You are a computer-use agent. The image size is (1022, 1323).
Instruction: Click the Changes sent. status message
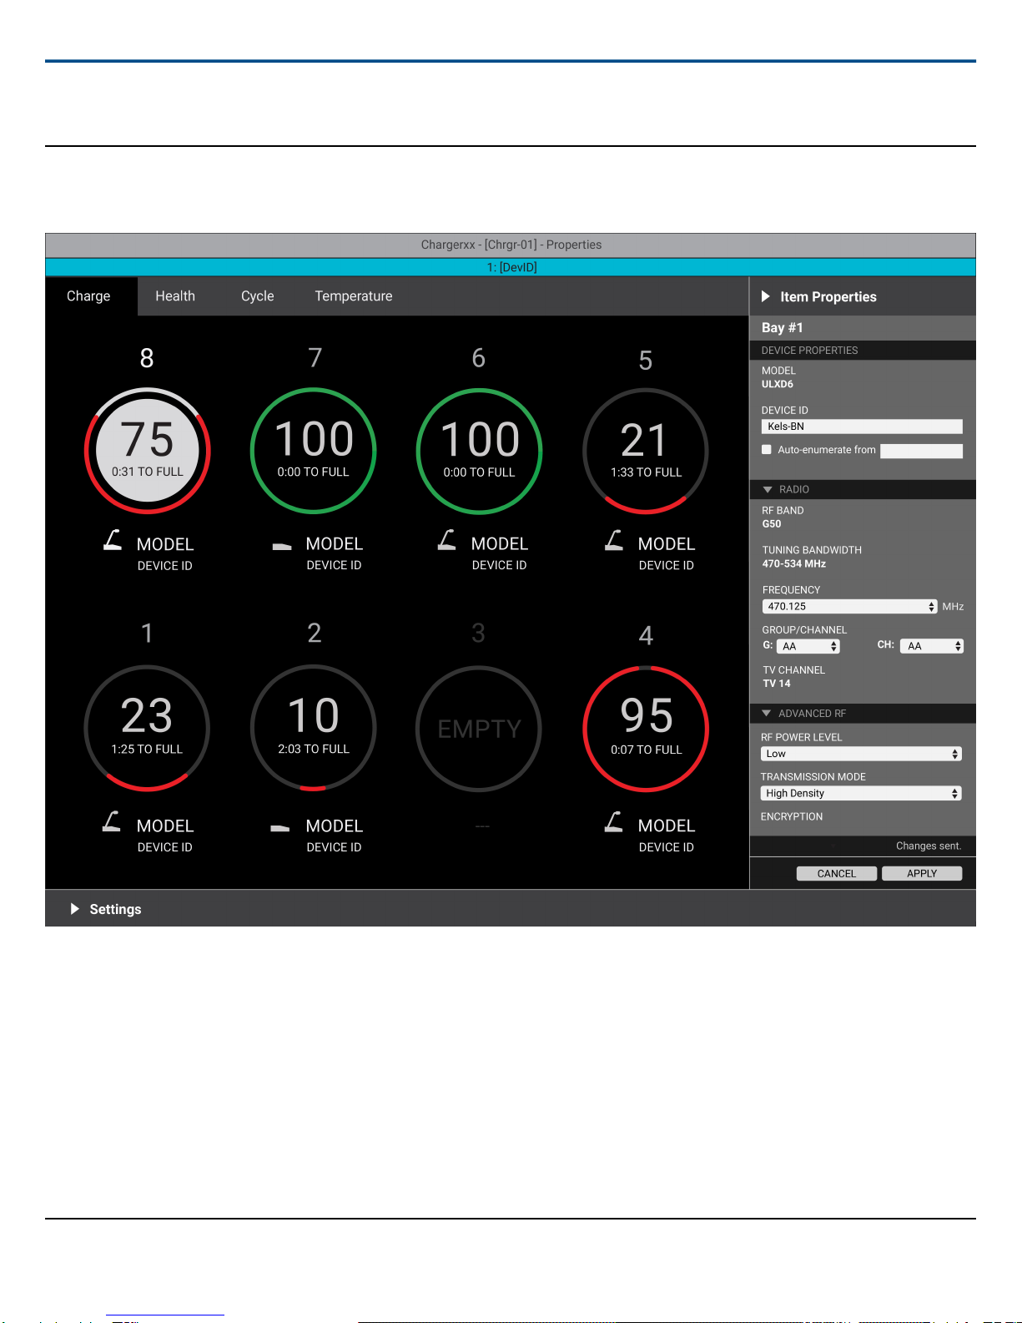click(929, 846)
